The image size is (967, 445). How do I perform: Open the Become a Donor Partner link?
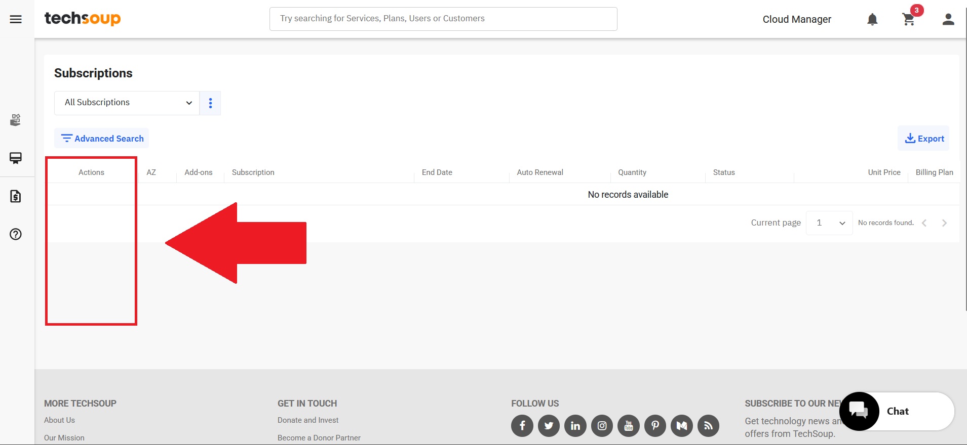319,438
